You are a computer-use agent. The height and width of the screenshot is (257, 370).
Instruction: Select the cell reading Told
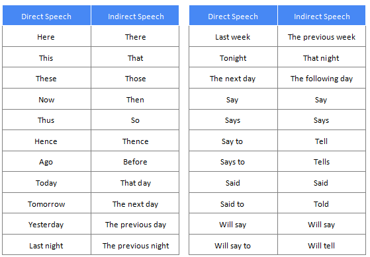[x=322, y=203]
